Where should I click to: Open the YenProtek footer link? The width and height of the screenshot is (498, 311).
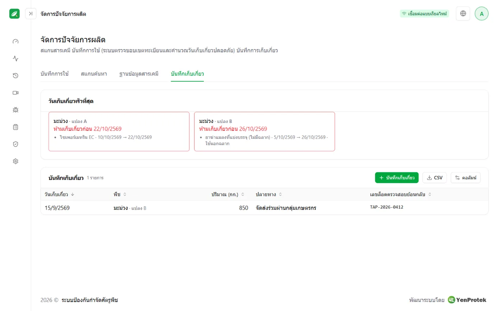[467, 300]
